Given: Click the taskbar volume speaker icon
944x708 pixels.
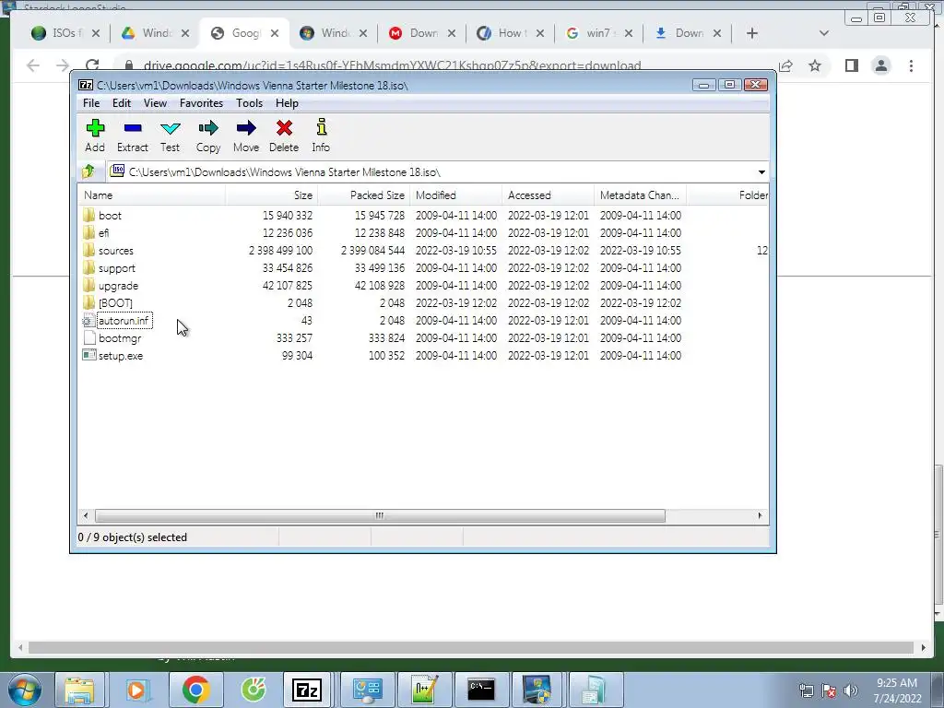Looking at the screenshot, I should point(851,690).
